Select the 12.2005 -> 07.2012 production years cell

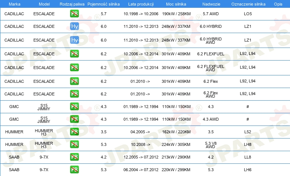pyautogui.click(x=141, y=157)
